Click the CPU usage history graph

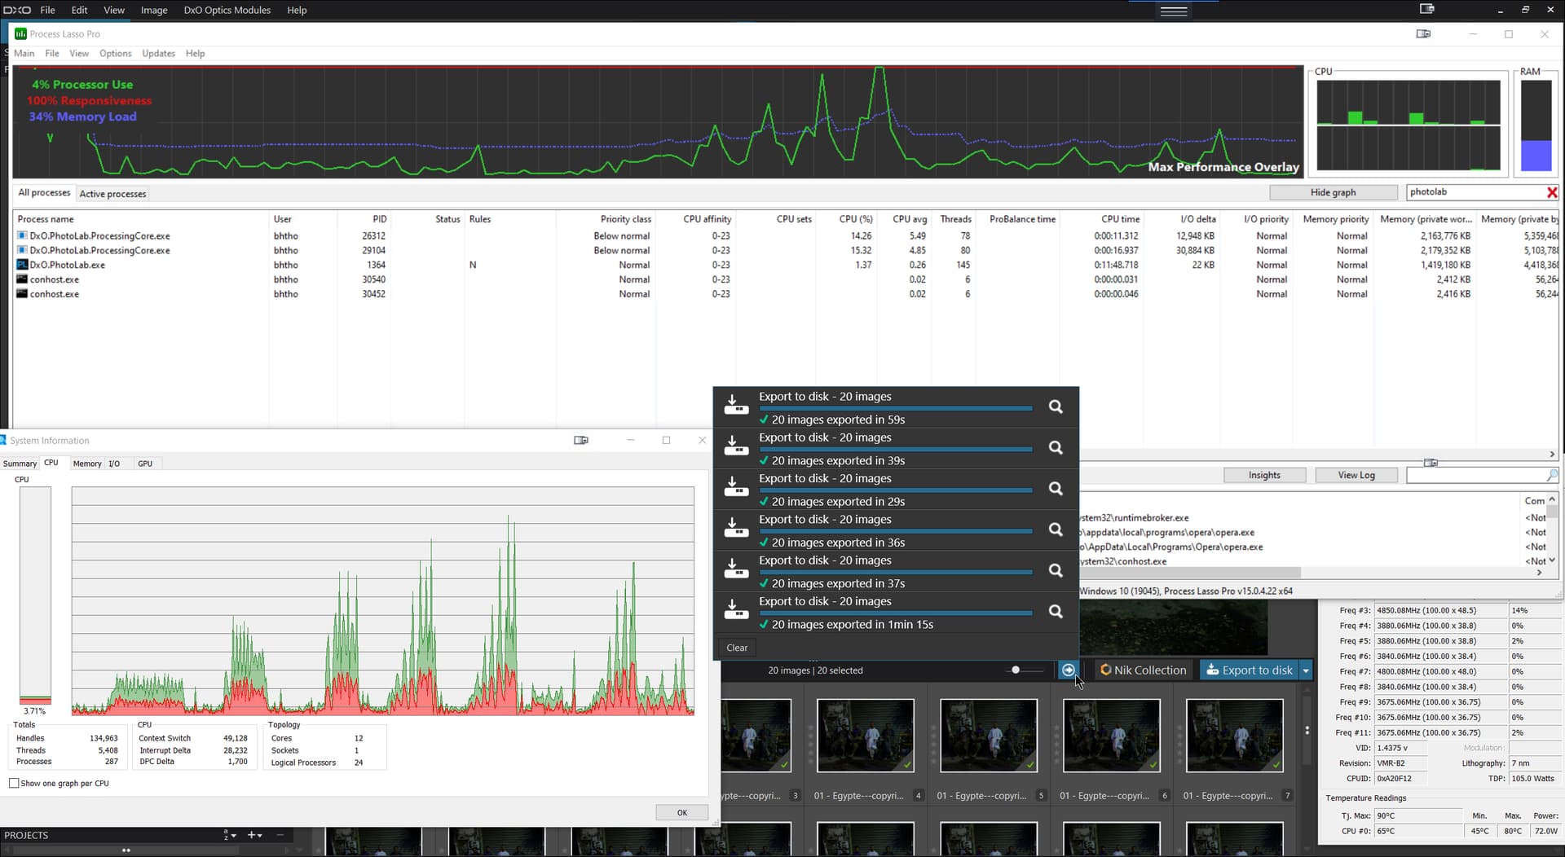(382, 601)
